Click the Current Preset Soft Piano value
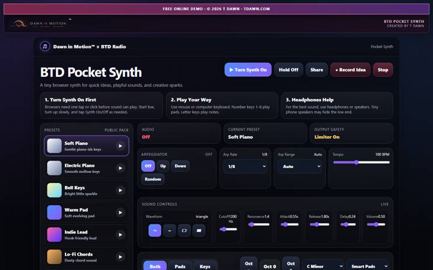The image size is (433, 270). pyautogui.click(x=240, y=137)
